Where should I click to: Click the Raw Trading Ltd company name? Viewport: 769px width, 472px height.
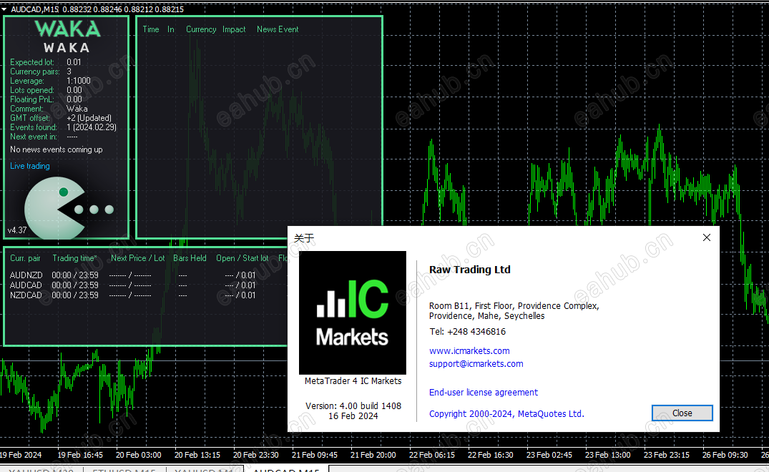[470, 270]
